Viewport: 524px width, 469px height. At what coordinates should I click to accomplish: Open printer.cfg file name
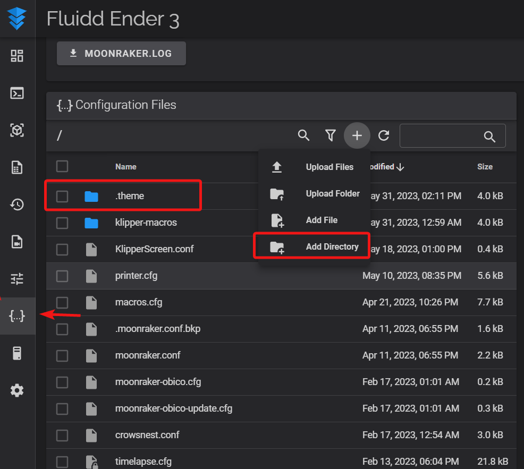coord(137,276)
